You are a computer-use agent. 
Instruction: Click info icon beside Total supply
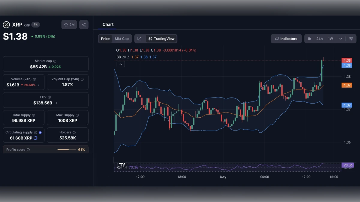click(33, 115)
